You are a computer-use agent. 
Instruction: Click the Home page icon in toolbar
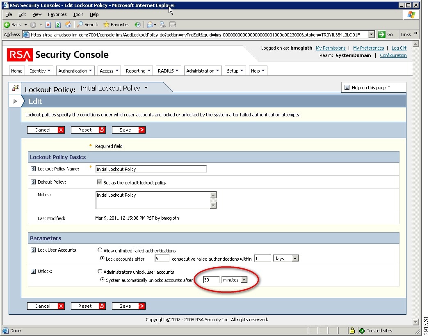tap(68, 25)
